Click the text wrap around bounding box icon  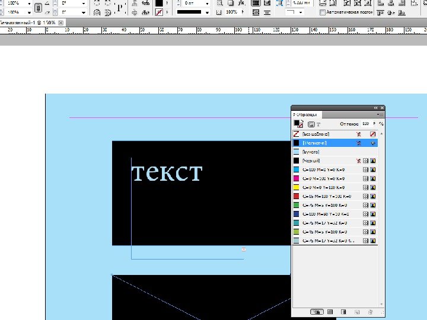point(267,4)
